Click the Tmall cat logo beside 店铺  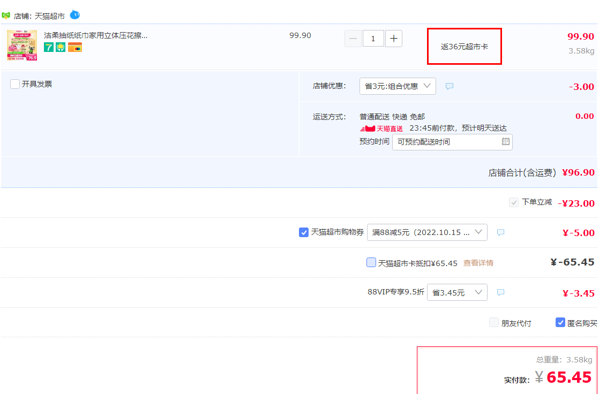[6, 16]
